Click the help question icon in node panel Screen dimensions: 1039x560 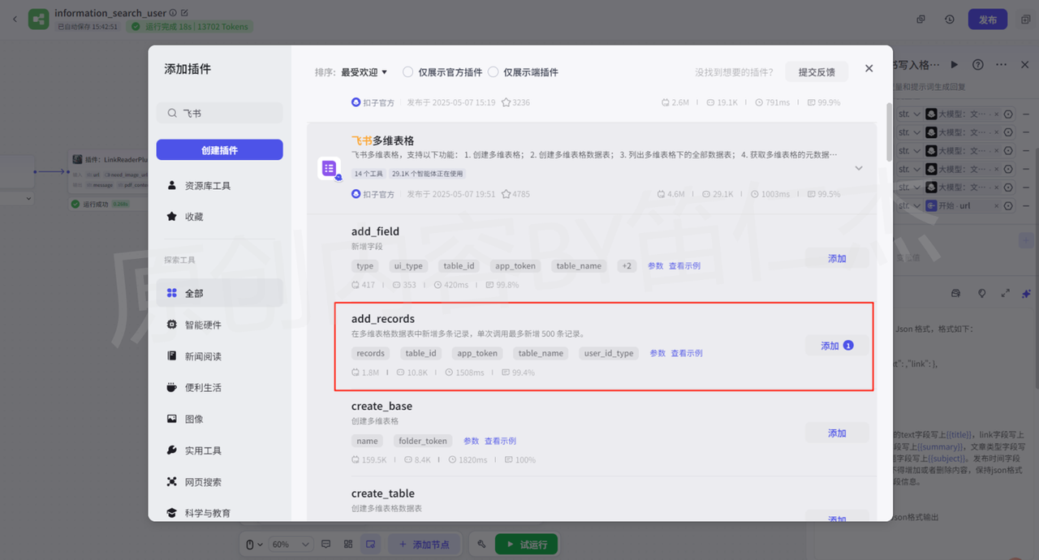pos(978,64)
